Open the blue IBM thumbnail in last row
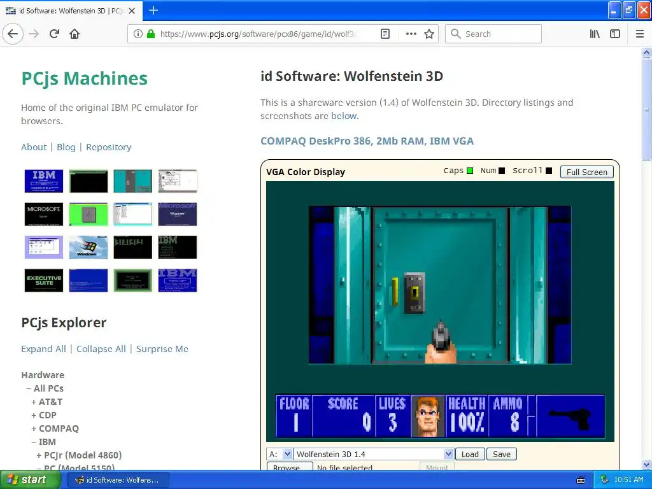The image size is (652, 489). 177,280
